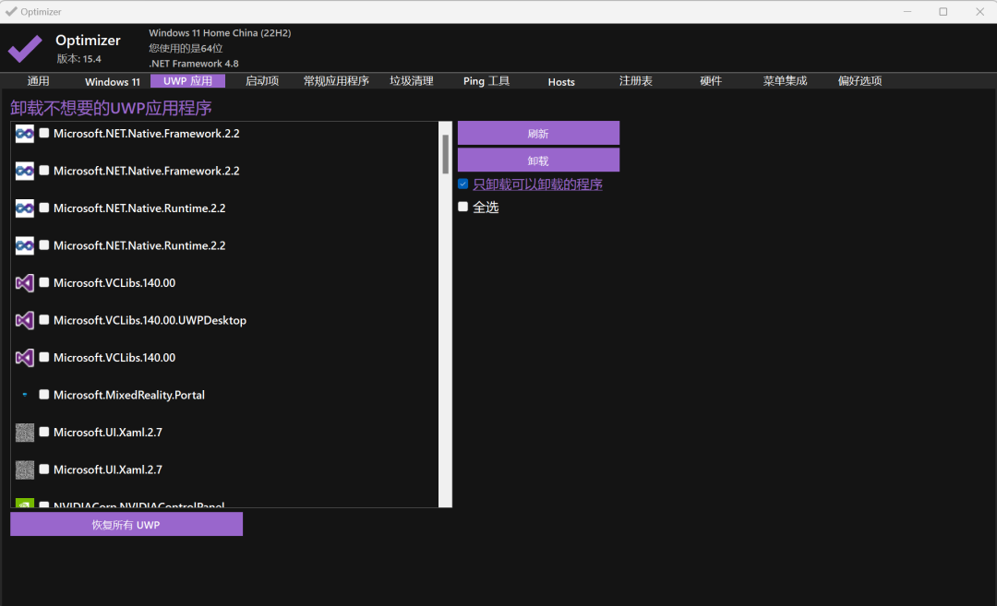
Task: Open the 菜单集成 tab
Action: (786, 81)
